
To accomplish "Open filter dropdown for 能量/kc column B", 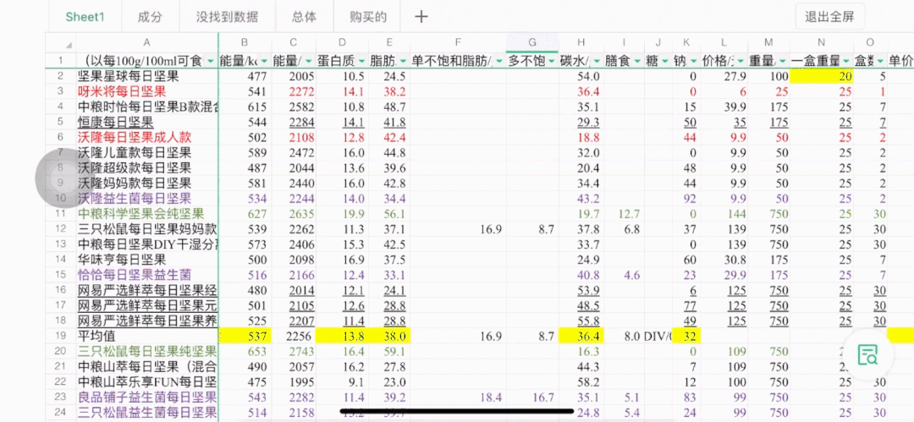I will click(x=265, y=61).
